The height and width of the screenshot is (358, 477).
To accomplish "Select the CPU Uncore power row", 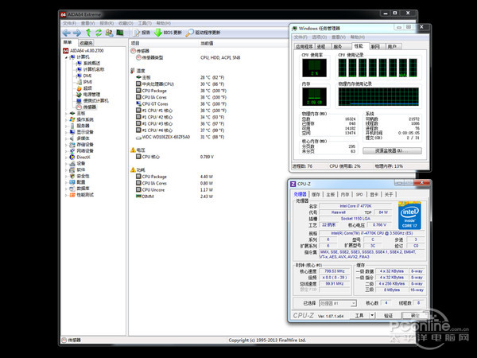I will (x=174, y=189).
